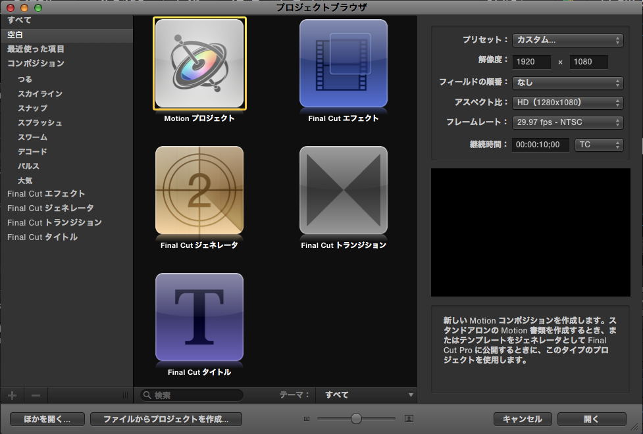Open the TC duration-unit dropdown
The height and width of the screenshot is (434, 643).
pos(599,145)
